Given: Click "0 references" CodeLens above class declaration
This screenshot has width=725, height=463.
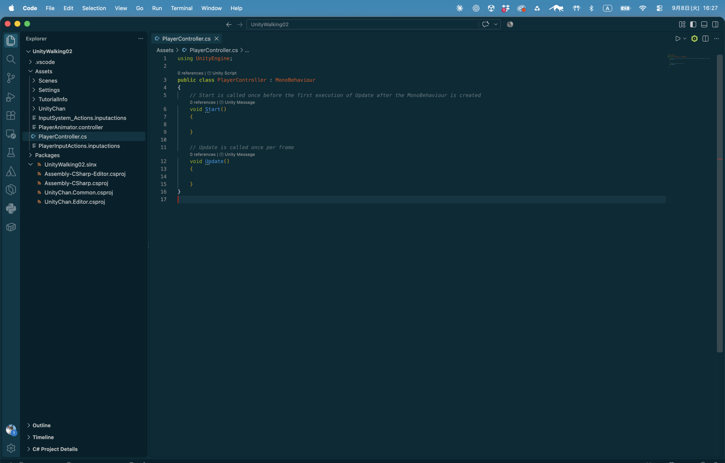Looking at the screenshot, I should click(x=190, y=73).
